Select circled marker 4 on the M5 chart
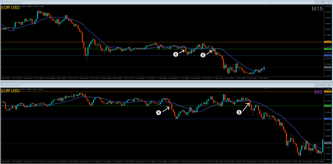333x164 pixels. [159, 113]
